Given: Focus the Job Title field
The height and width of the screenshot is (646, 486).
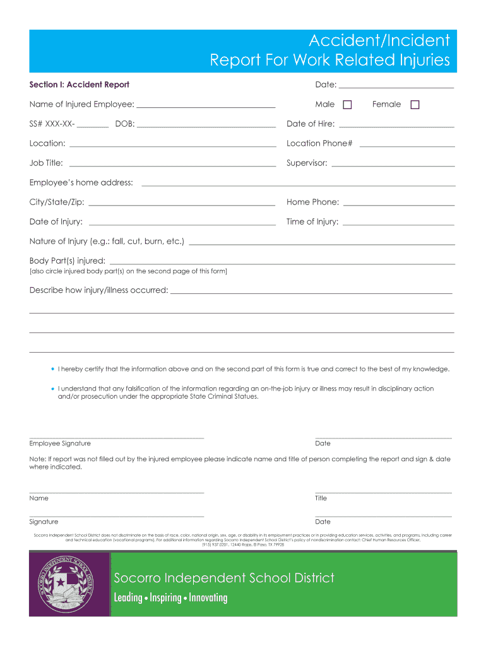Looking at the screenshot, I should coord(171,163).
